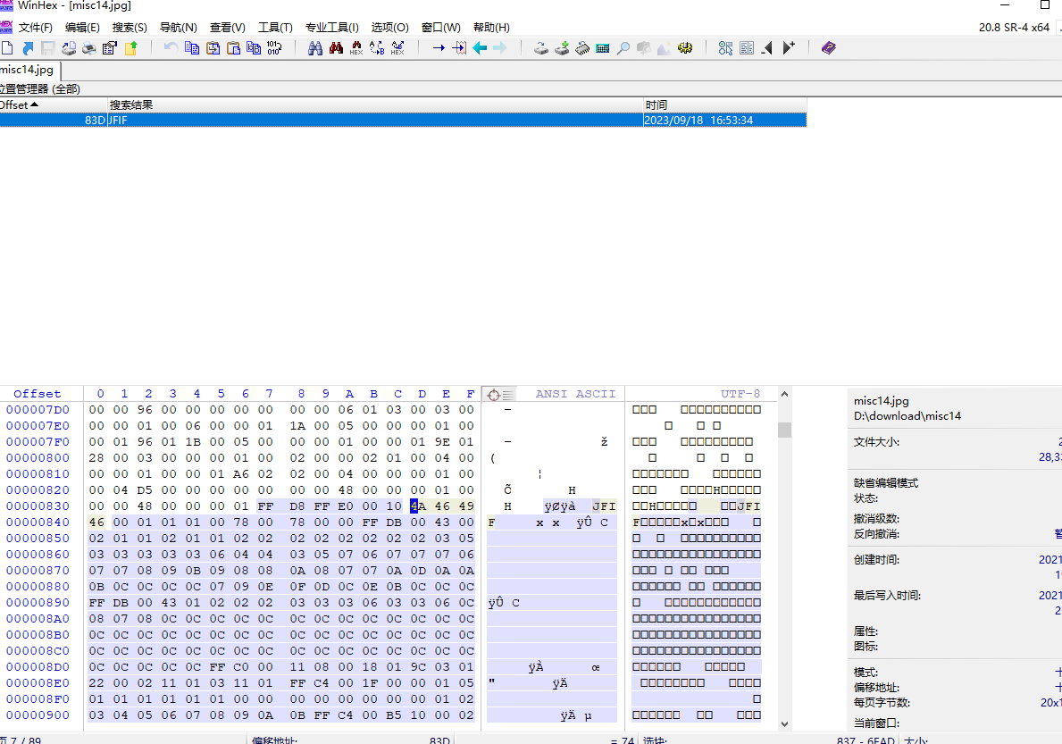The image size is (1062, 744).
Task: Click the Open file arrow icon
Action: click(28, 48)
